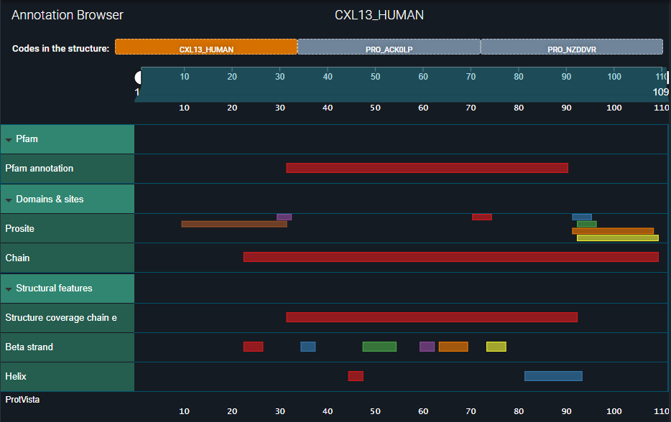
Task: Click the brown Prosite feature bar
Action: pos(233,224)
